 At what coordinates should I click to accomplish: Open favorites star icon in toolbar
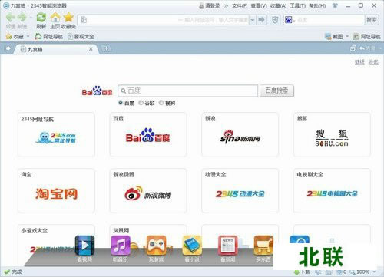(68, 17)
